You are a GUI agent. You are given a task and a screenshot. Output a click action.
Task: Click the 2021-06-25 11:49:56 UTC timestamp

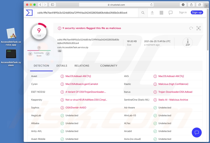pos(157,41)
